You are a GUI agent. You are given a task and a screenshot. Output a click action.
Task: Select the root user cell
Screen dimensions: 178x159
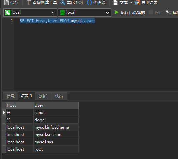(x=56, y=149)
